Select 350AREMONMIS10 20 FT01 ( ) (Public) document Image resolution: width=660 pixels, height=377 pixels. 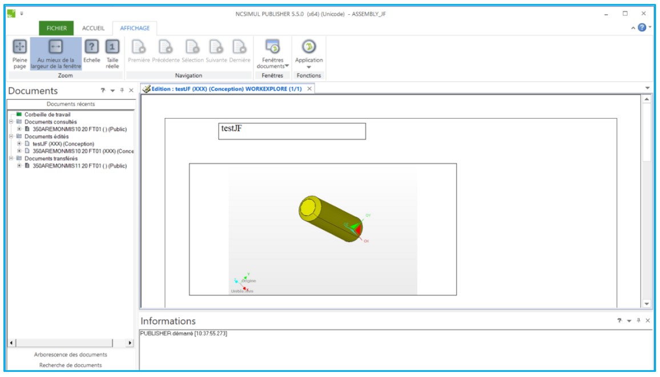pyautogui.click(x=79, y=129)
